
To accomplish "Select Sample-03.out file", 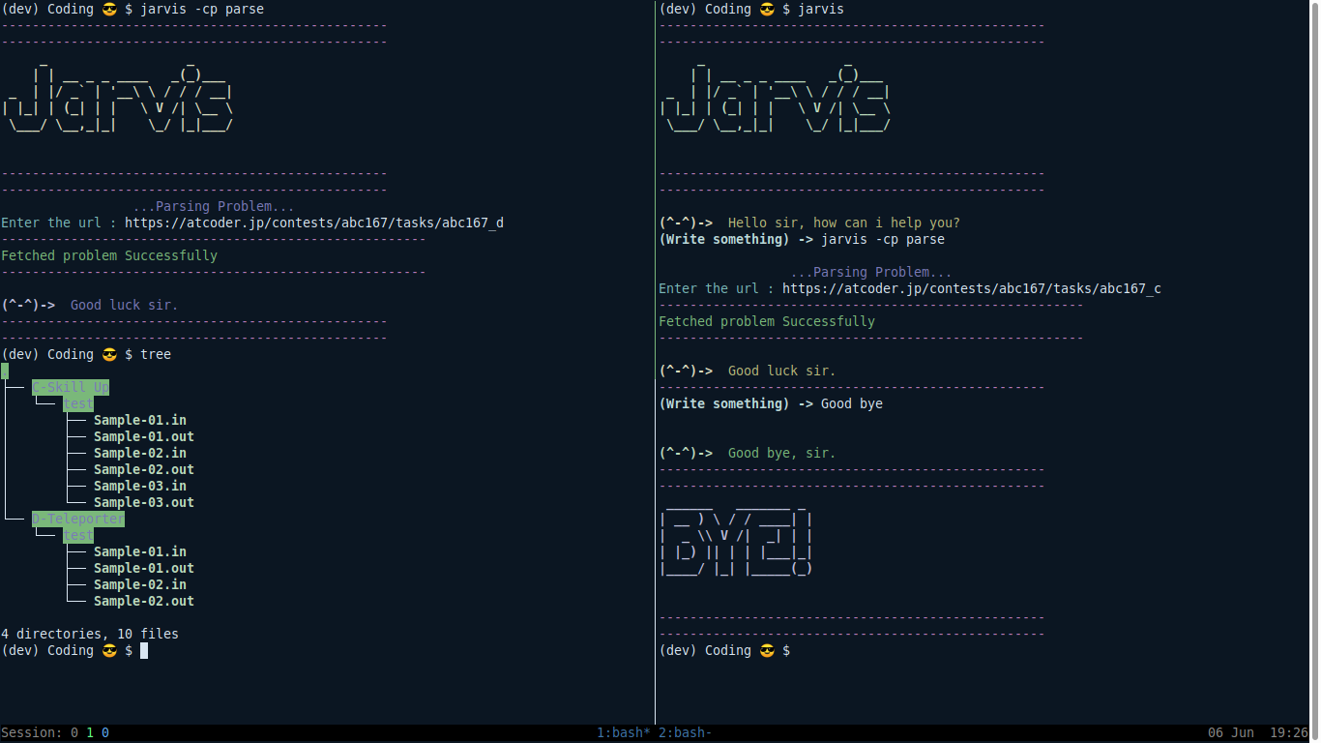I will [144, 502].
